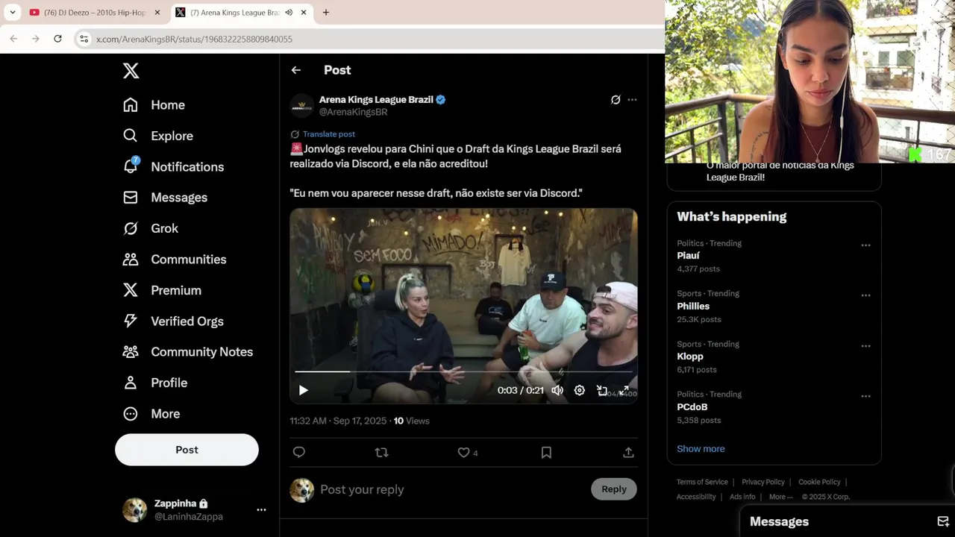
Task: Open Communities from the sidebar
Action: 174,260
